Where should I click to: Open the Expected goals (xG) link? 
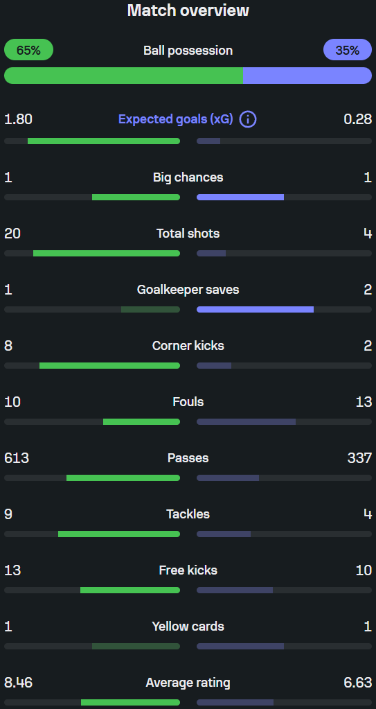click(176, 119)
